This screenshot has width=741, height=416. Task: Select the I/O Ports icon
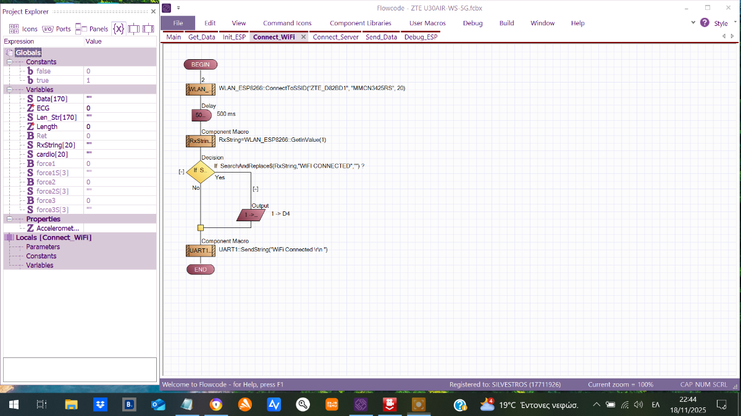[x=46, y=28]
